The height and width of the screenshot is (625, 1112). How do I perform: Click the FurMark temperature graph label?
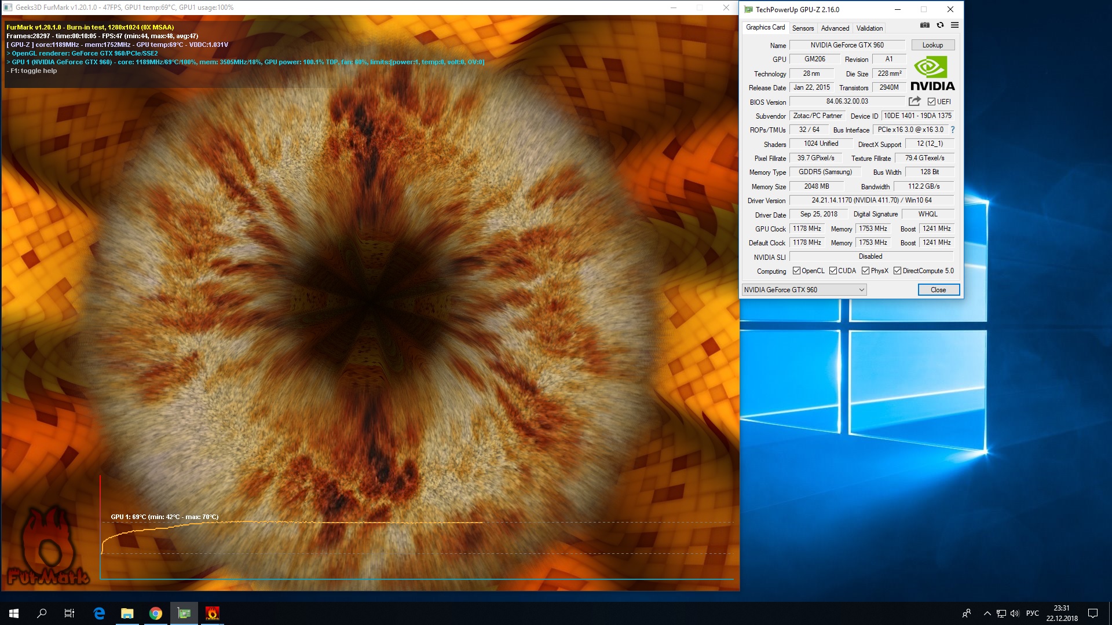[x=164, y=517]
